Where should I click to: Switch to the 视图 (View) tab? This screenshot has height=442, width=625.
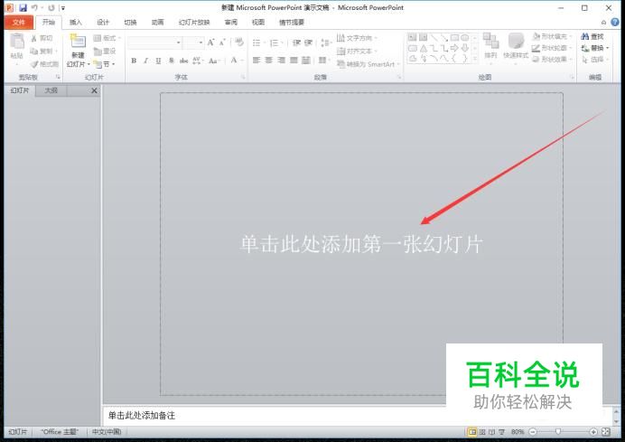258,23
